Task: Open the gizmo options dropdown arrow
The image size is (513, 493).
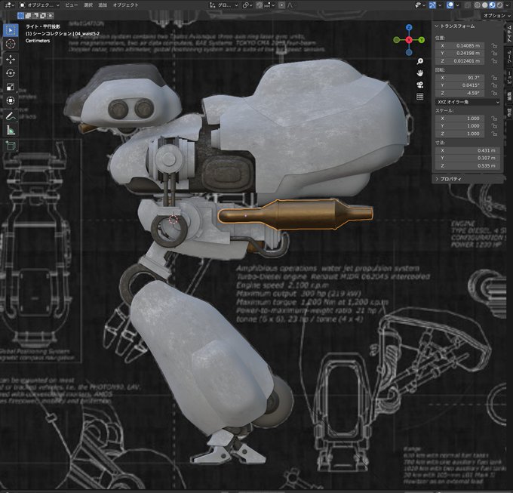Action: pos(440,5)
